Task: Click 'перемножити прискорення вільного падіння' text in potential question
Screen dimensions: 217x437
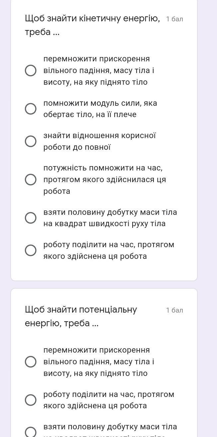Action: pos(98,362)
